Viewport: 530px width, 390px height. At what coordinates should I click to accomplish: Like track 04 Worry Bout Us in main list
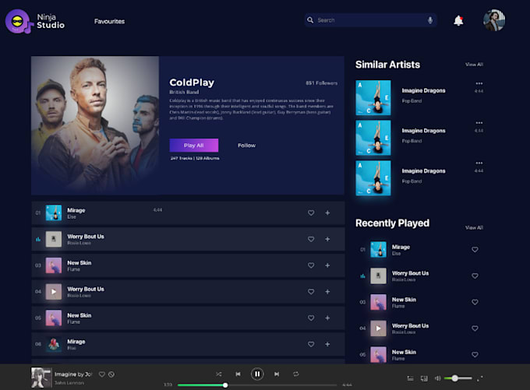(x=311, y=292)
